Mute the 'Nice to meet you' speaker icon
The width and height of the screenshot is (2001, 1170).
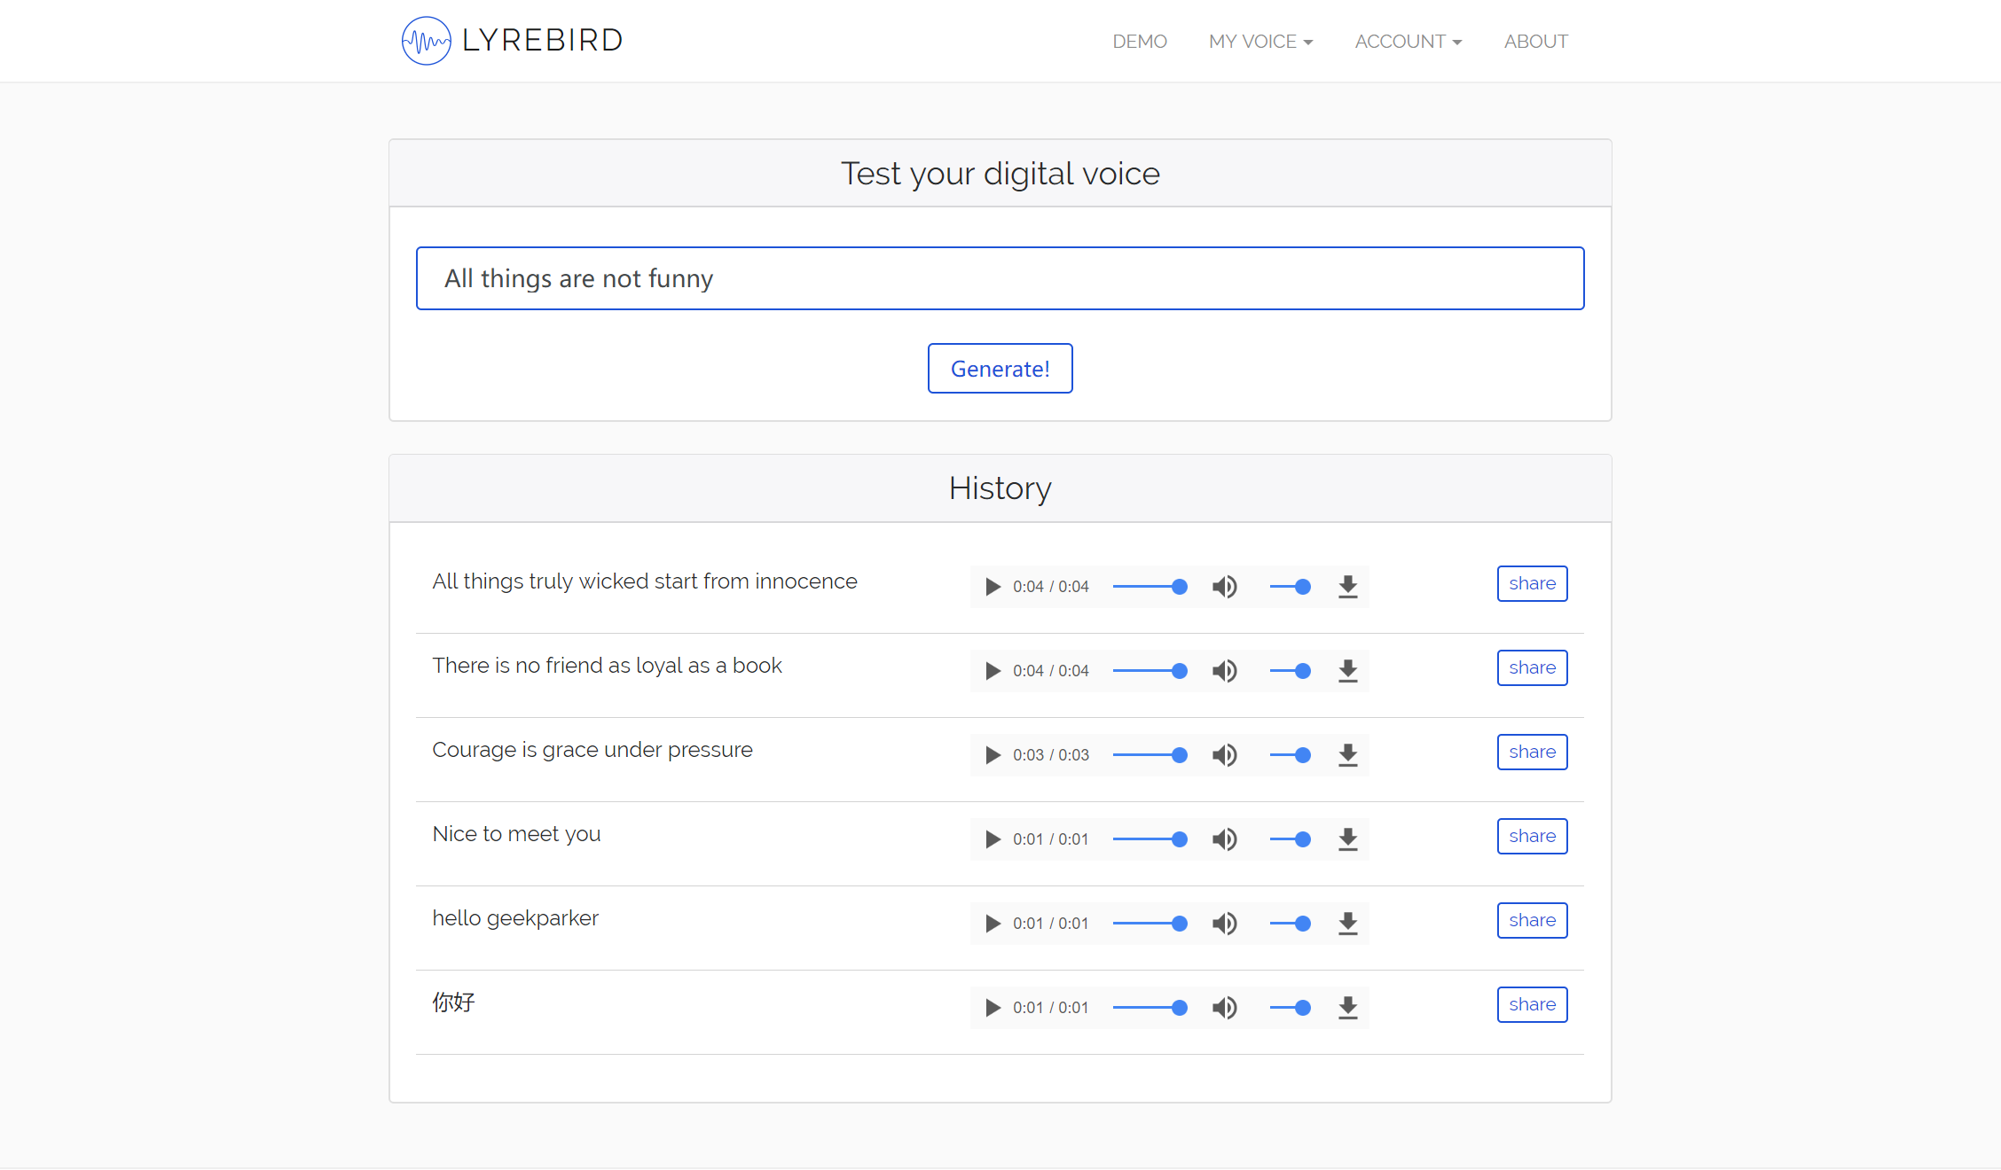1225,839
